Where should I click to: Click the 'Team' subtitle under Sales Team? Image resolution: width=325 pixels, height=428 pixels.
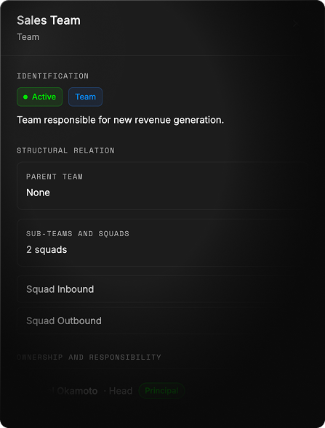tap(28, 37)
